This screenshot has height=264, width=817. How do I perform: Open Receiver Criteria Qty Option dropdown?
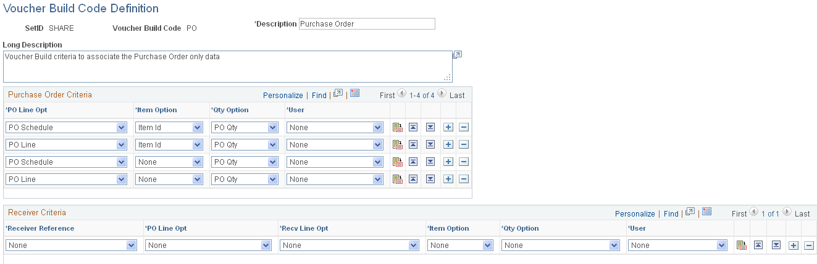561,245
